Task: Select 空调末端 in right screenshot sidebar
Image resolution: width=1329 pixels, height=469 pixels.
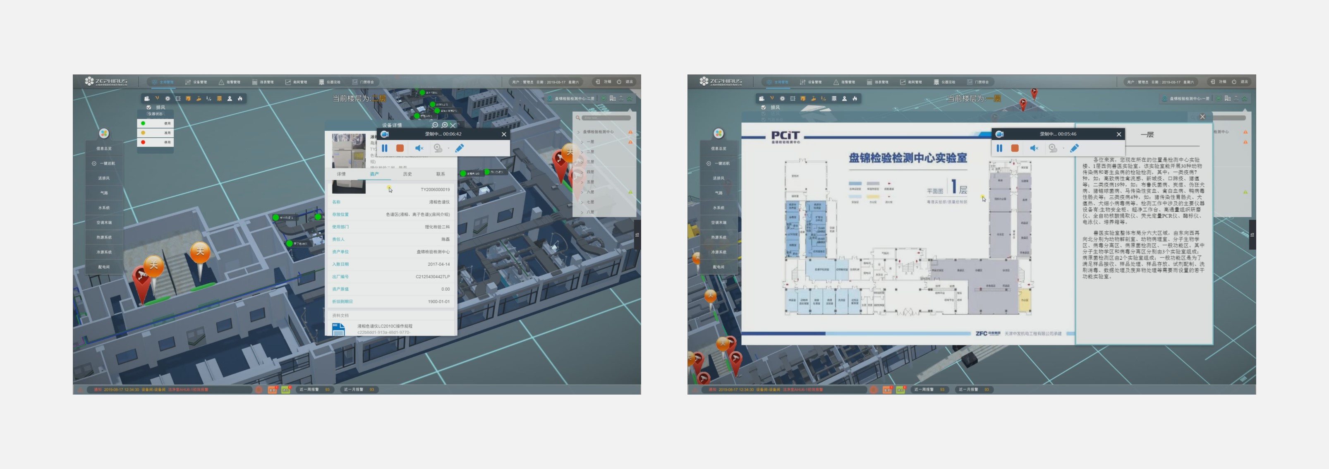Action: click(x=718, y=223)
